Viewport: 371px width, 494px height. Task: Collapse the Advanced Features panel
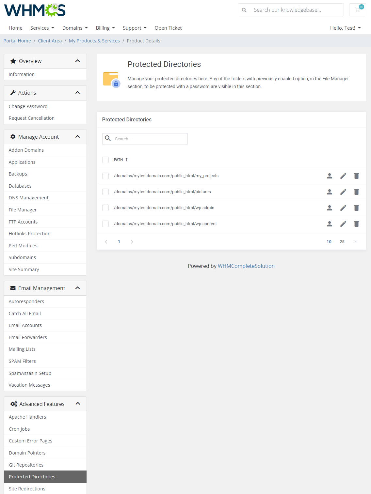pyautogui.click(x=78, y=404)
